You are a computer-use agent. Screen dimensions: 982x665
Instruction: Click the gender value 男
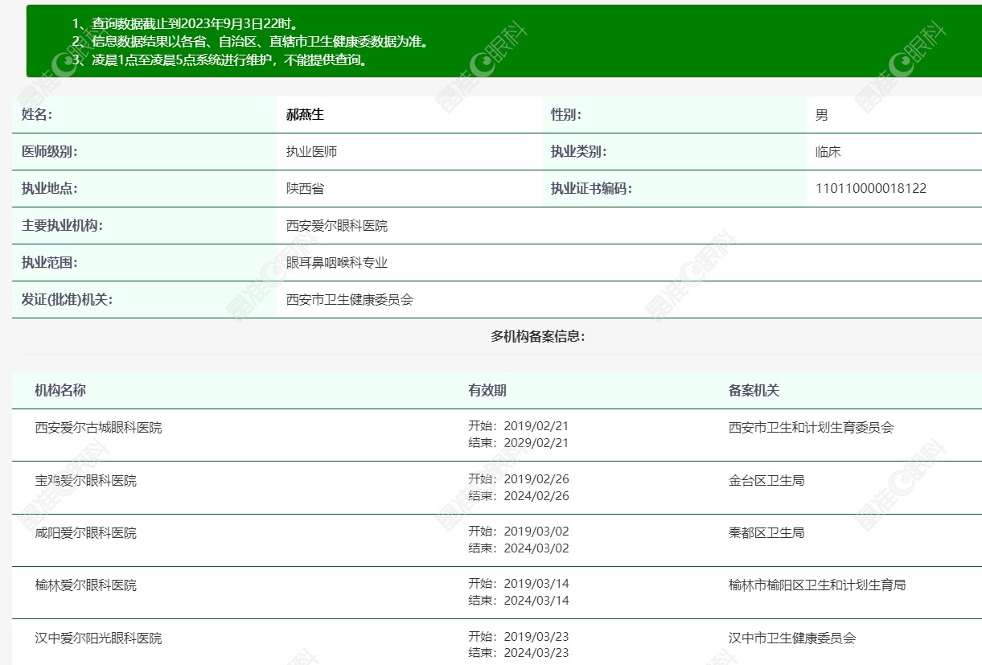821,115
